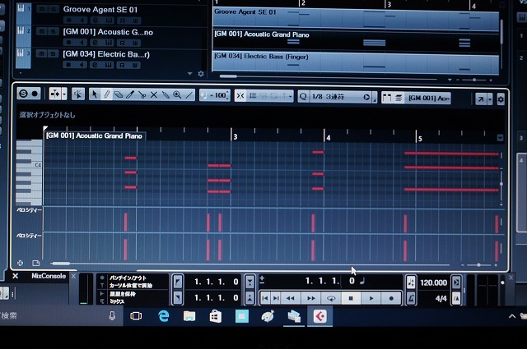Click the Rewind button in transport

click(291, 298)
